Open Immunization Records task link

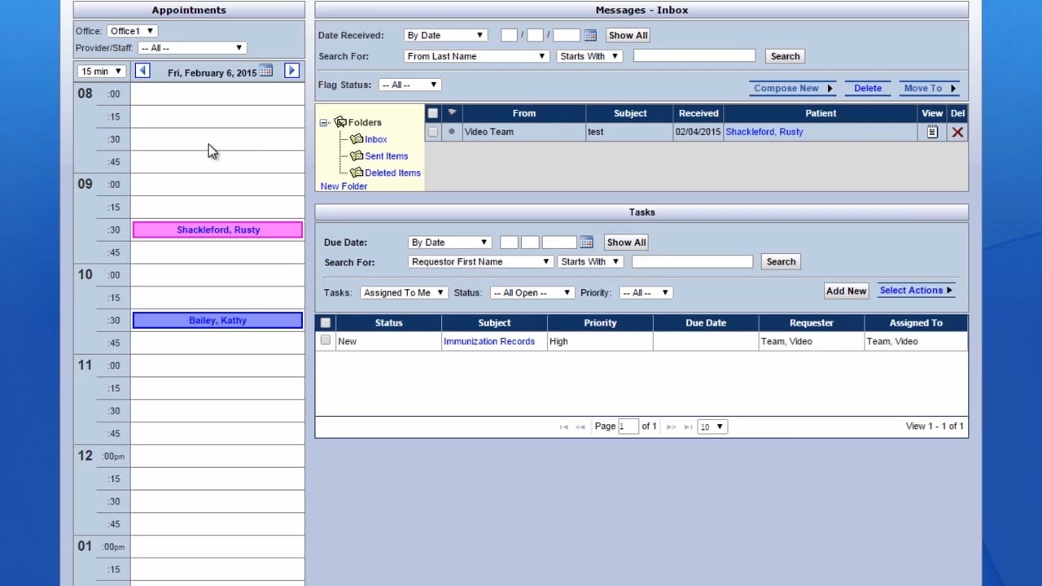click(x=488, y=341)
